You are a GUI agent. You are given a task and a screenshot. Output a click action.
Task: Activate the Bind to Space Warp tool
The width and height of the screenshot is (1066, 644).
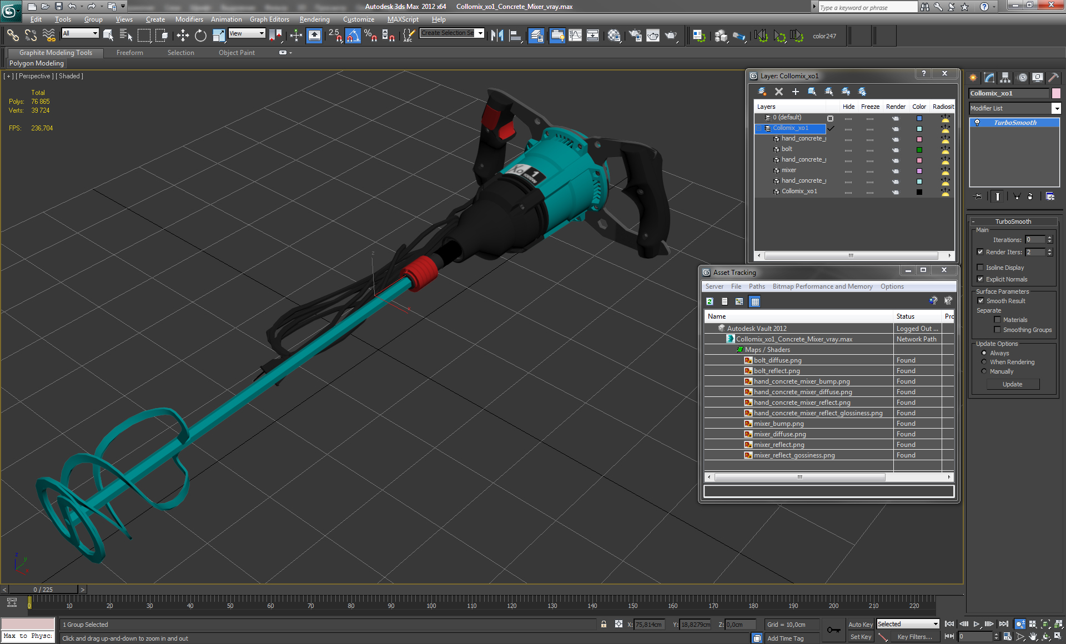(49, 36)
